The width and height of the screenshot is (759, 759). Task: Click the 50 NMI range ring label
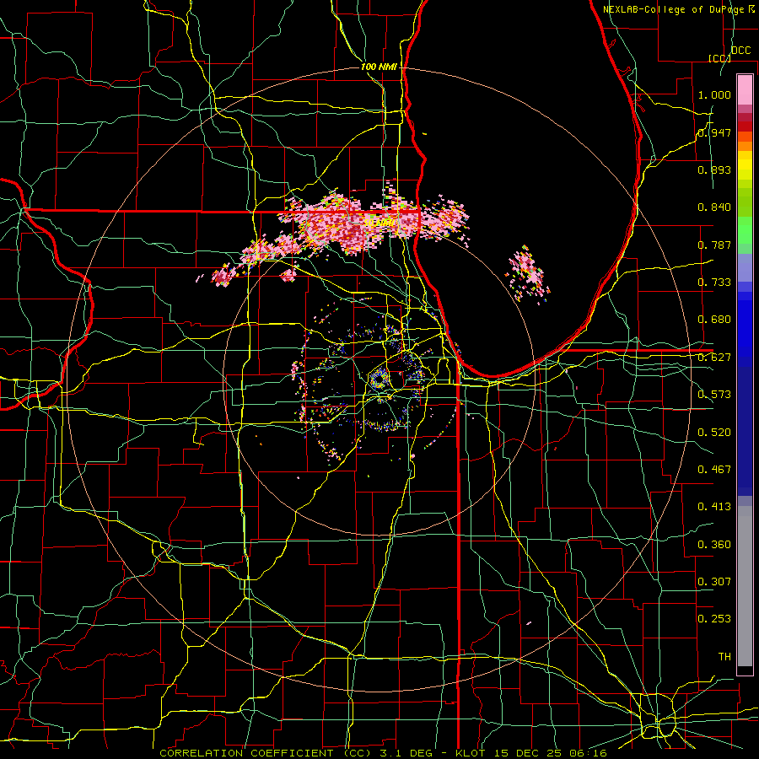coord(379,223)
